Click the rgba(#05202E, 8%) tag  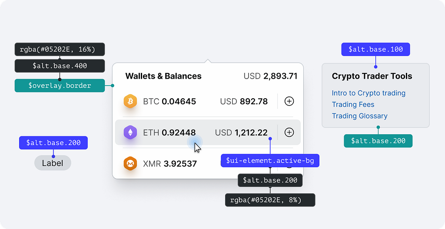270,200
